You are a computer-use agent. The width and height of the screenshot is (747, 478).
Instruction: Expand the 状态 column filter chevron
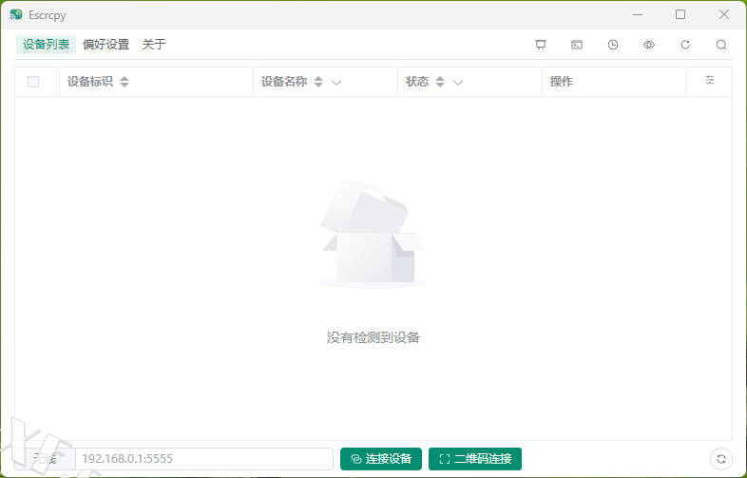(x=458, y=83)
